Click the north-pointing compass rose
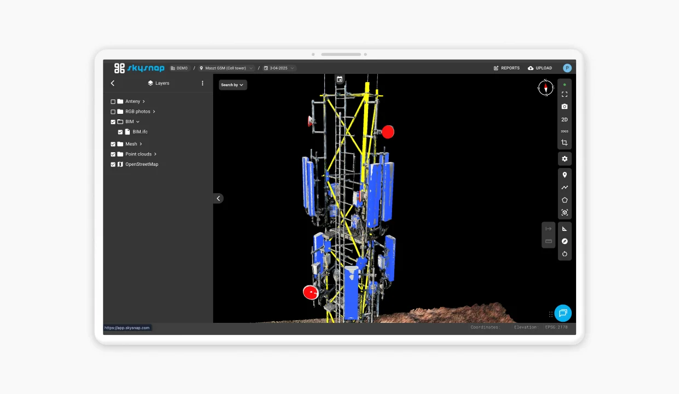This screenshot has height=394, width=679. tap(546, 88)
